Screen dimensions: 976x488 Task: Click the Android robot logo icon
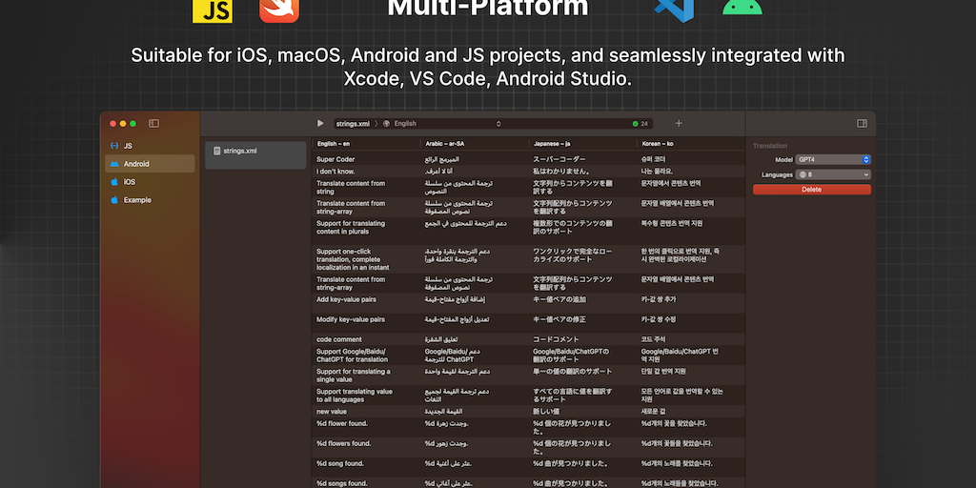(x=742, y=8)
